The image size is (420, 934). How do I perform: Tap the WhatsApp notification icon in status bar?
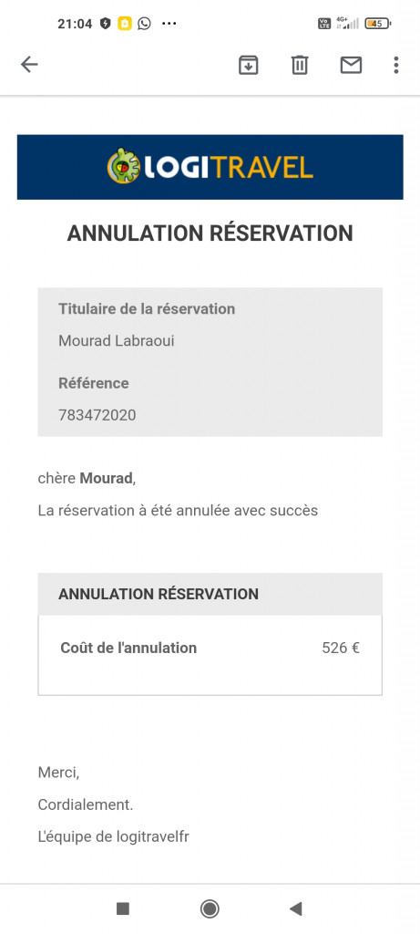[144, 24]
